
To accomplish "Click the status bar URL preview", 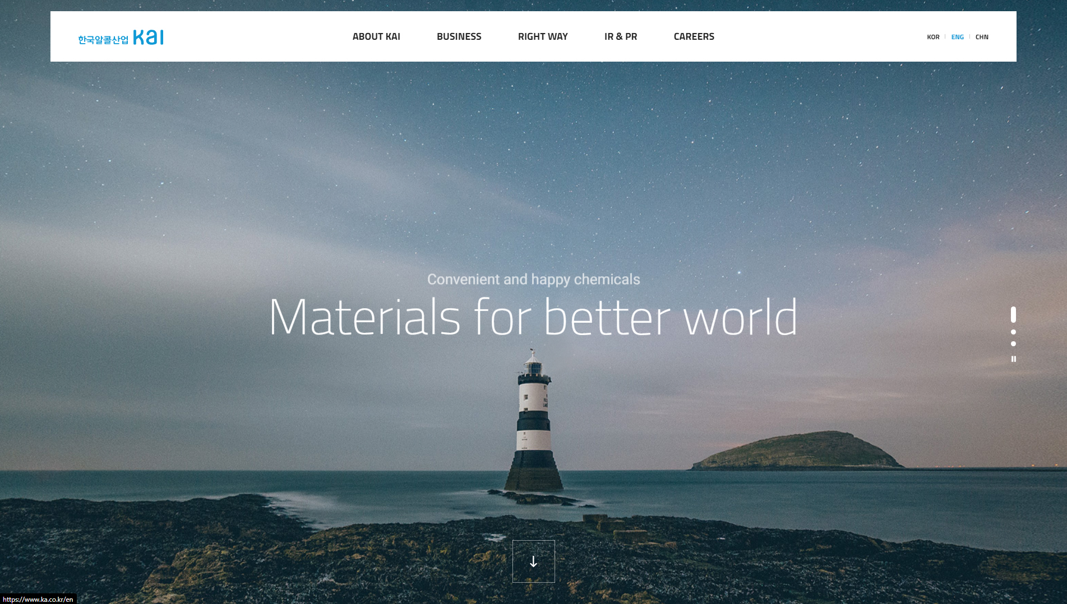I will coord(38,599).
